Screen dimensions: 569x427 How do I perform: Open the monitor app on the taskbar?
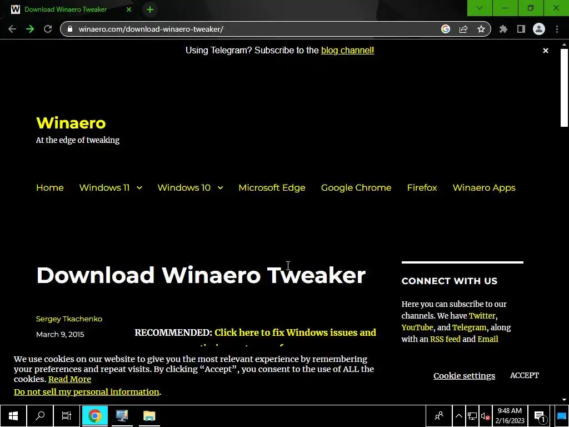122,416
